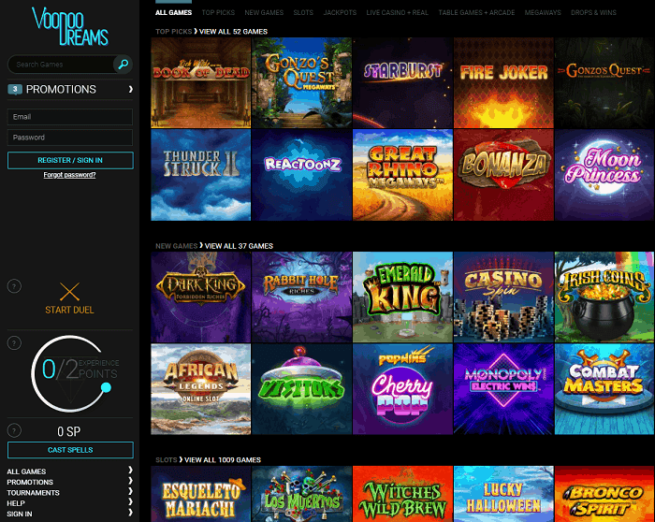The height and width of the screenshot is (522, 655).
Task: Open the Slots tab
Action: 303,12
